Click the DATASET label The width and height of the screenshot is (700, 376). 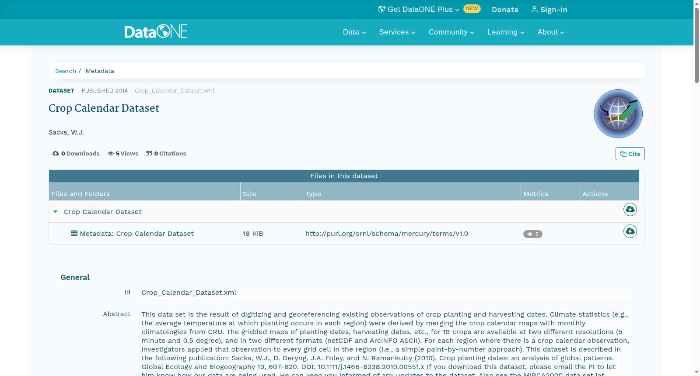(x=61, y=90)
